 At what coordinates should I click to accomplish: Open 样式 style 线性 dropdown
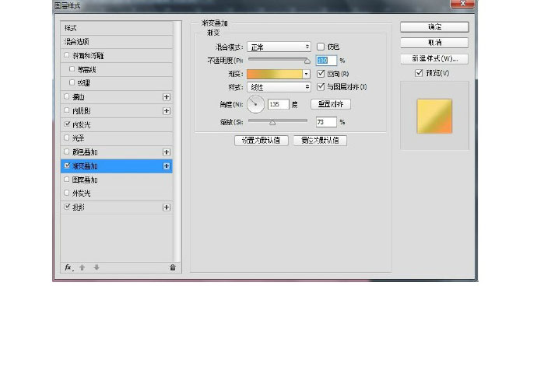click(x=279, y=87)
